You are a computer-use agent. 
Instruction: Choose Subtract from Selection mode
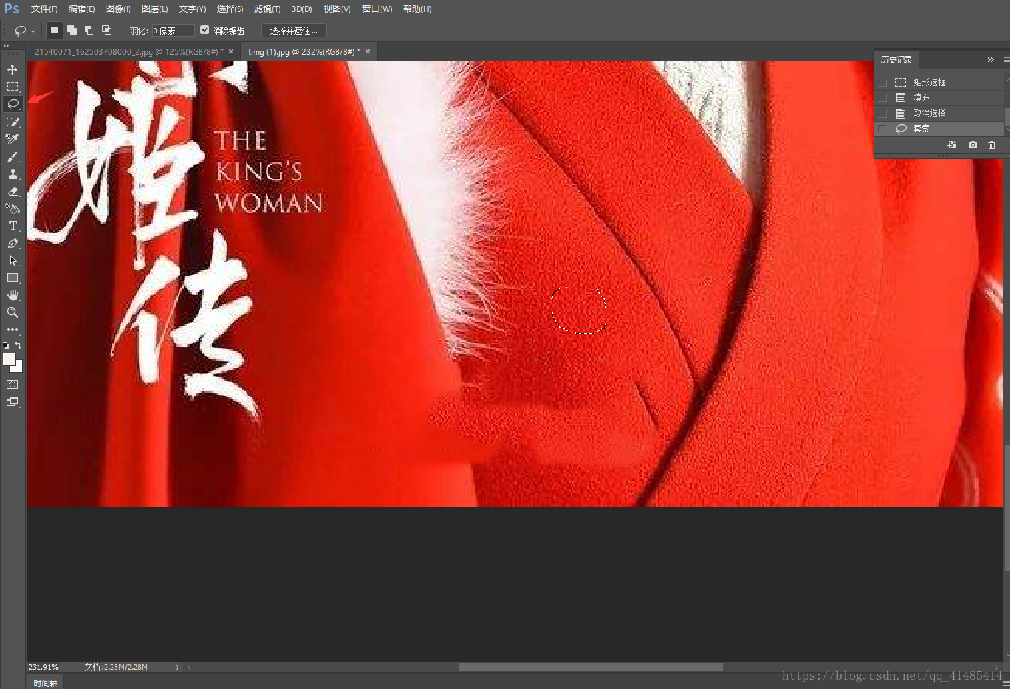[89, 30]
